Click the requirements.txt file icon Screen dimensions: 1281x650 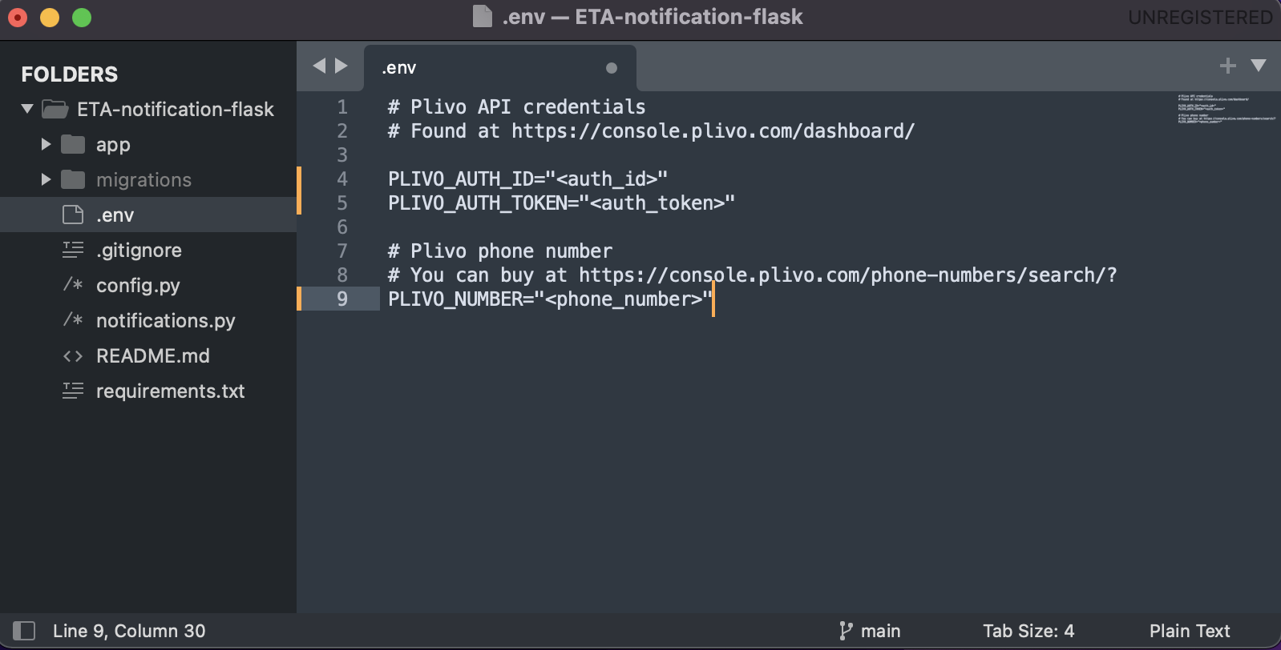(x=73, y=391)
